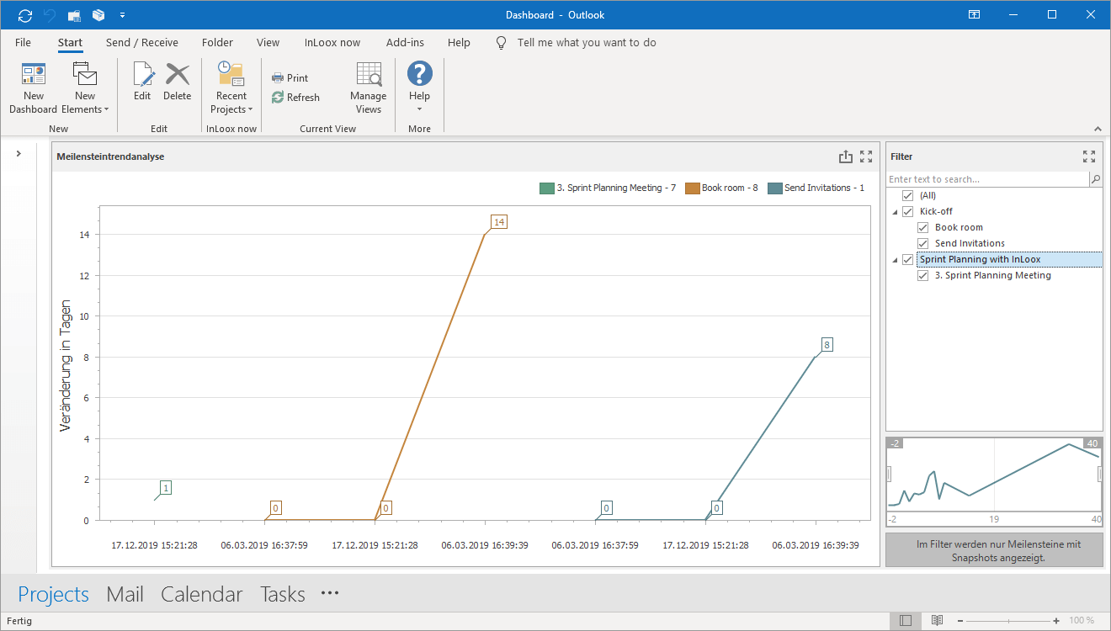Open Recent Projects dropdown
Viewport: 1111px width, 631px height.
point(231,88)
